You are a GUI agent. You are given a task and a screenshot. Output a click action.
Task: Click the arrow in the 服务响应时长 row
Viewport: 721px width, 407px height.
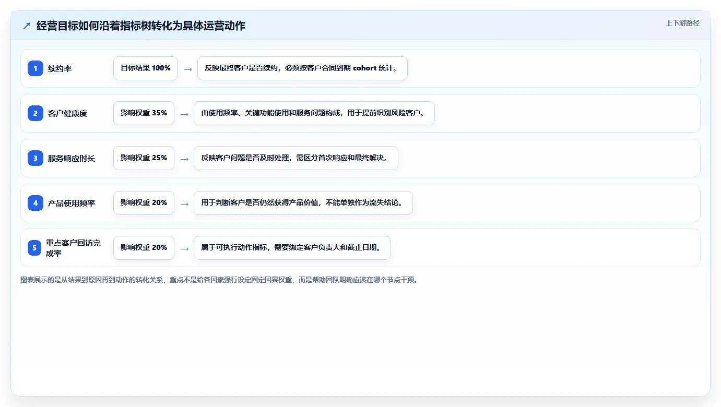[x=184, y=159]
